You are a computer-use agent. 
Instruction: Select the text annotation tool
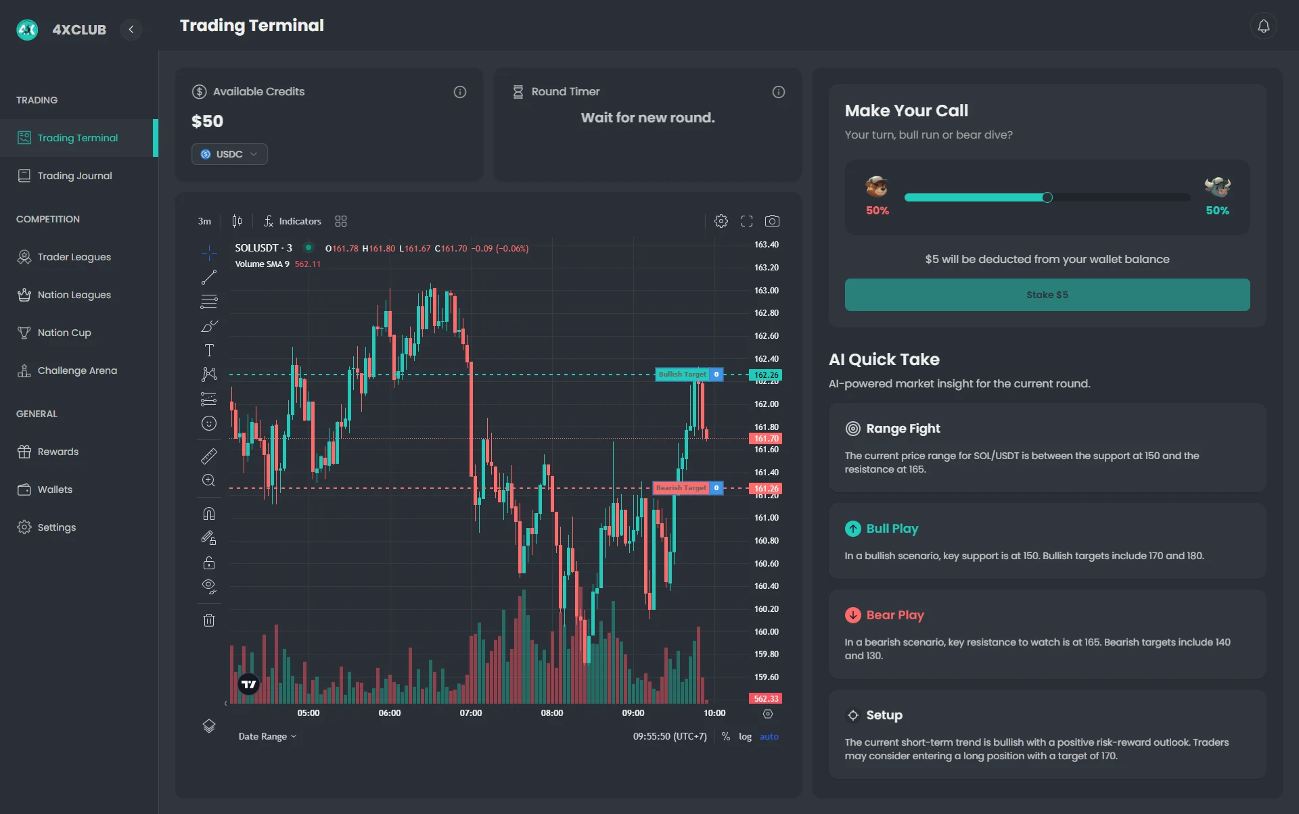[209, 350]
